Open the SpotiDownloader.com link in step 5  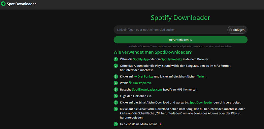click(147, 90)
